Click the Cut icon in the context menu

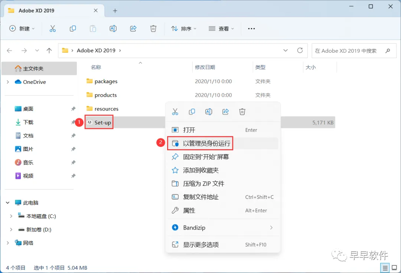[175, 112]
